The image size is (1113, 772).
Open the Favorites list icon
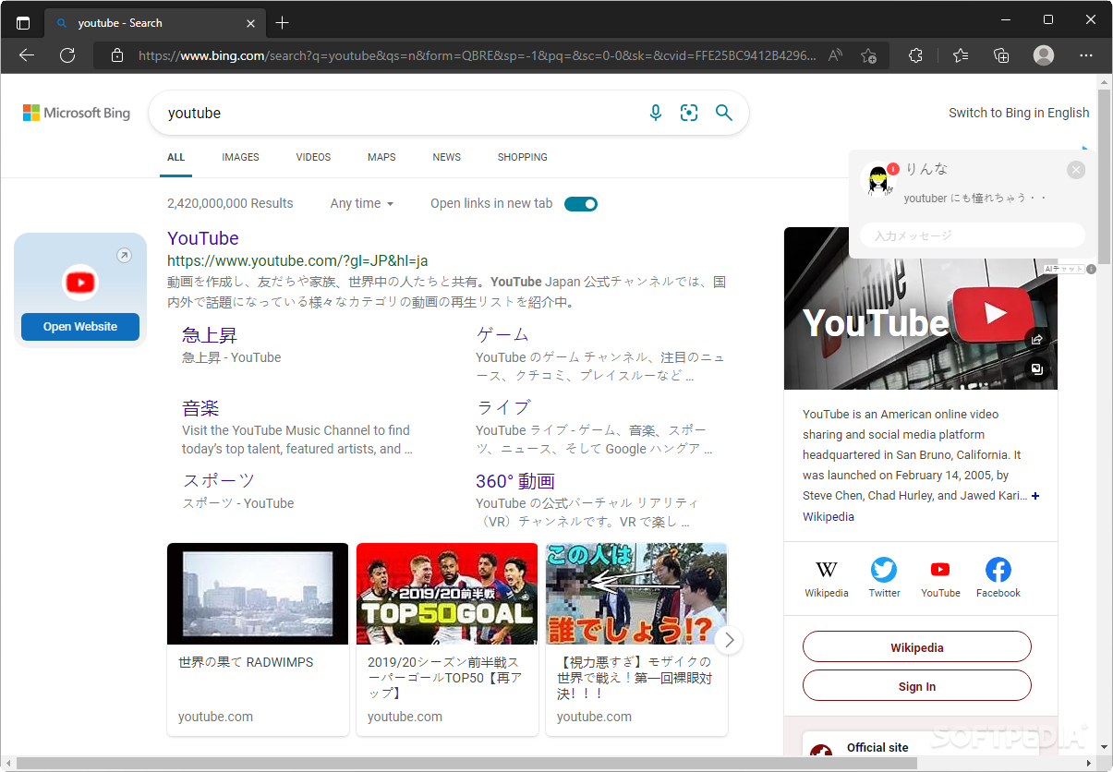961,55
